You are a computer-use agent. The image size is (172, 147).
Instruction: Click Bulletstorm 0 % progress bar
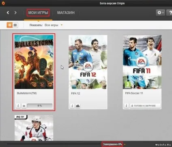(40, 106)
